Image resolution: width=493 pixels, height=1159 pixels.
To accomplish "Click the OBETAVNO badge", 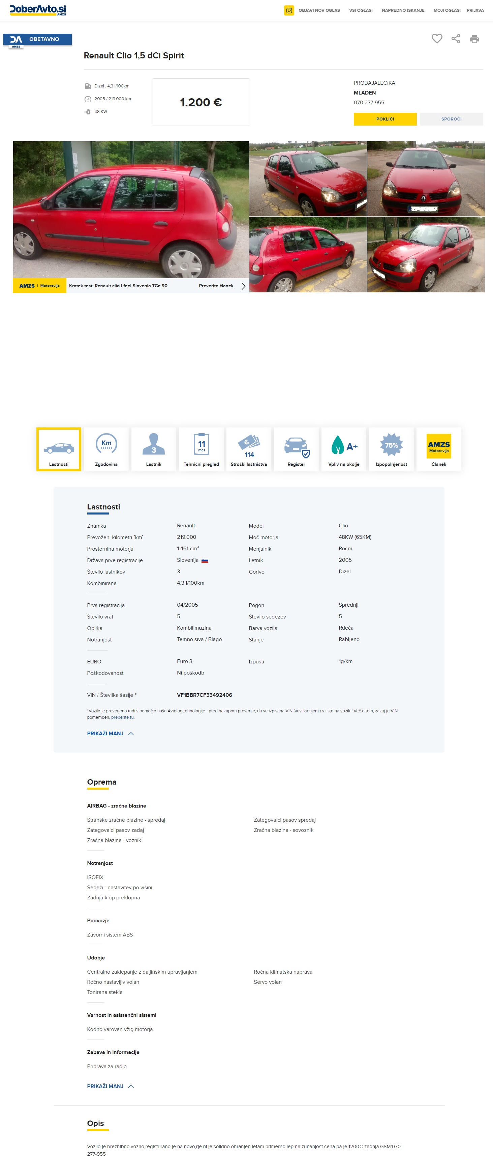I will coord(37,39).
